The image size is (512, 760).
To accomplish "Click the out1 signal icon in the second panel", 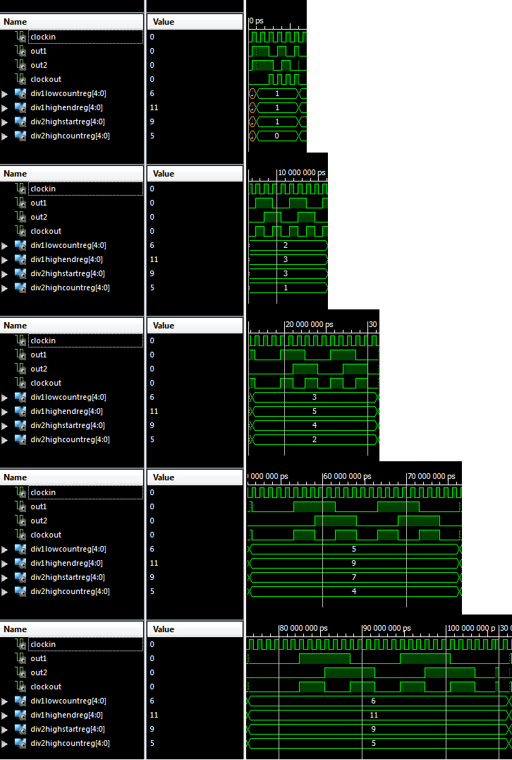I will pyautogui.click(x=20, y=203).
